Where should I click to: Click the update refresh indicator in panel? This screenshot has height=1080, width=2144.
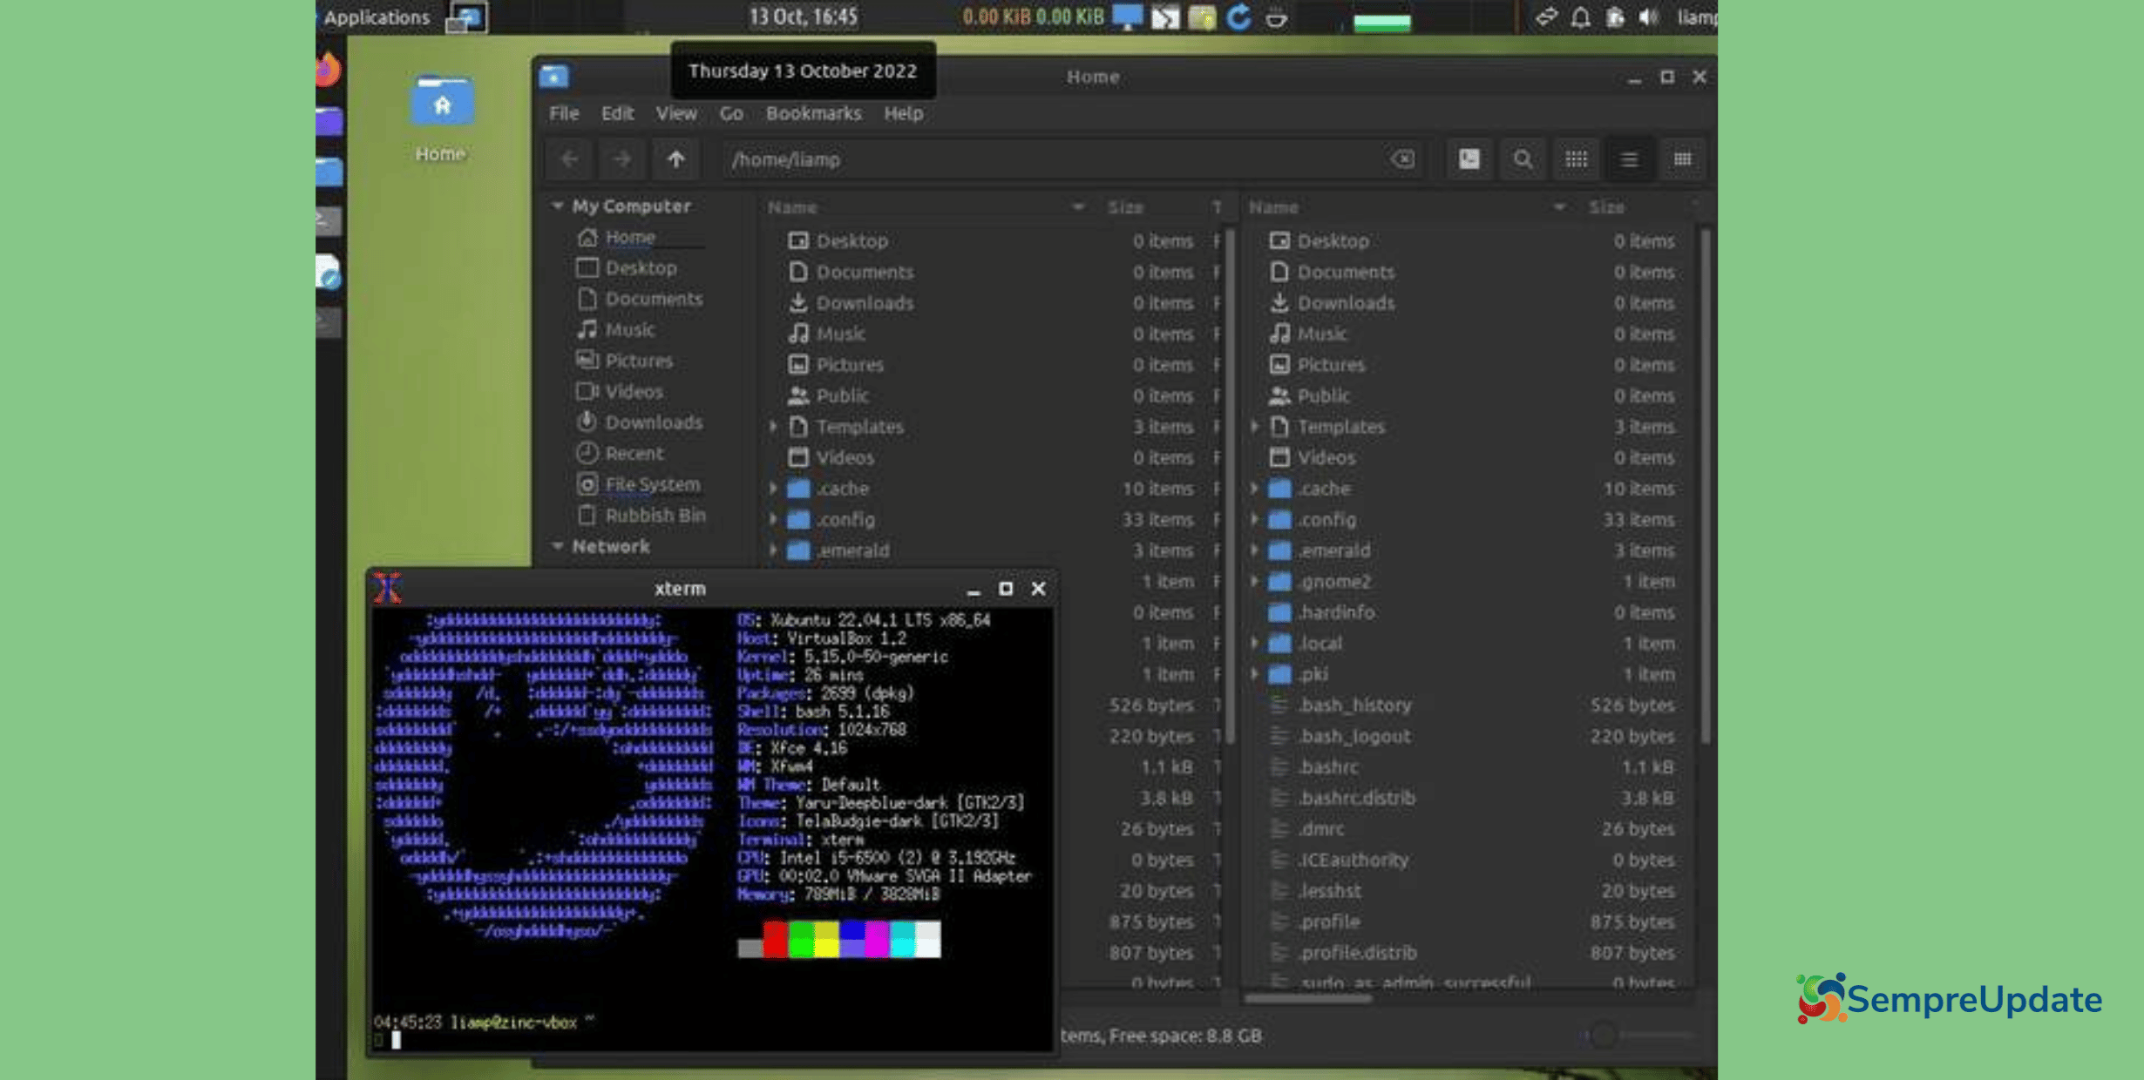(x=1238, y=17)
